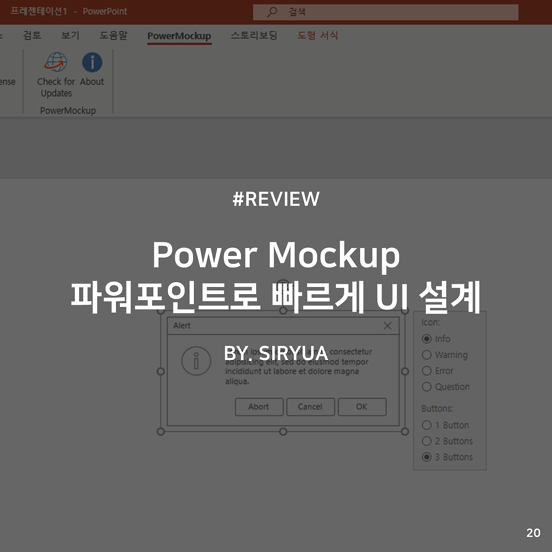Open the 도움말 ribbon tab
This screenshot has height=552, width=552.
pyautogui.click(x=113, y=35)
